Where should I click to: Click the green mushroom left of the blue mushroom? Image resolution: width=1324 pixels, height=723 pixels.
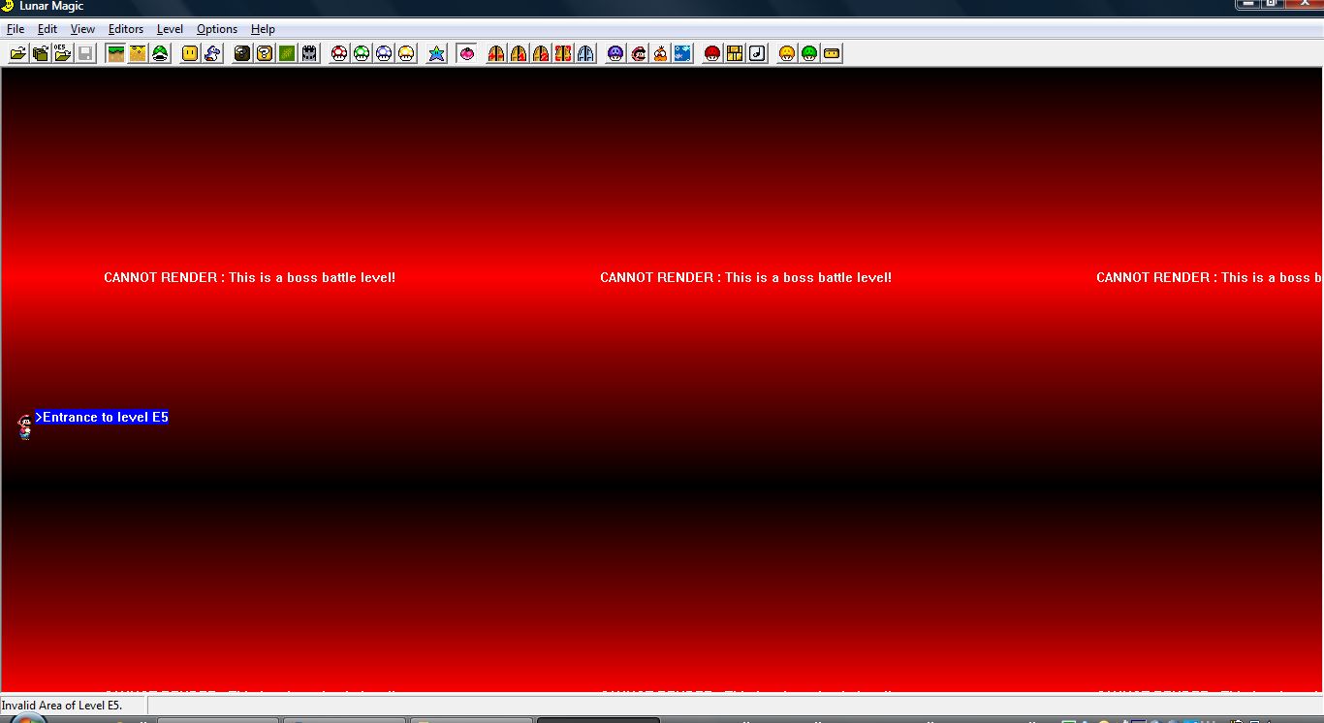click(362, 53)
